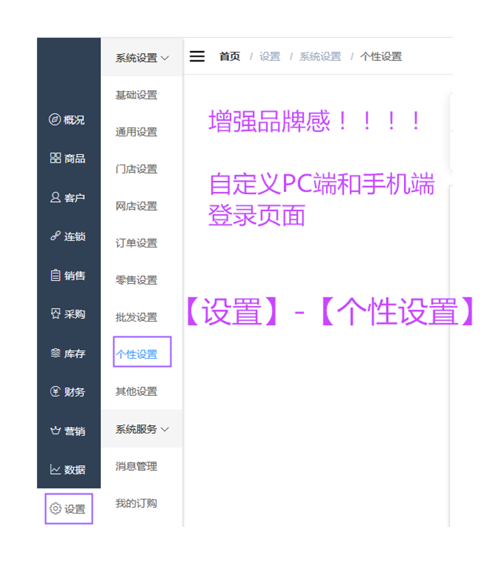Open 批发设置 submenu item

point(136,317)
